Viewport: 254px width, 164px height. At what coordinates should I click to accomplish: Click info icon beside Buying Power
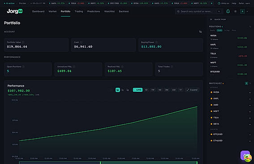click(156, 42)
